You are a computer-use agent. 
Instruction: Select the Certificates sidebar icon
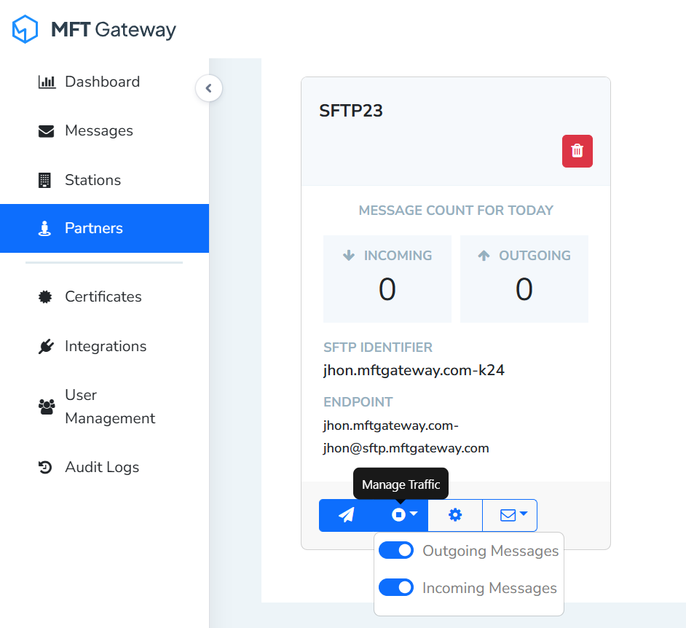pos(44,297)
